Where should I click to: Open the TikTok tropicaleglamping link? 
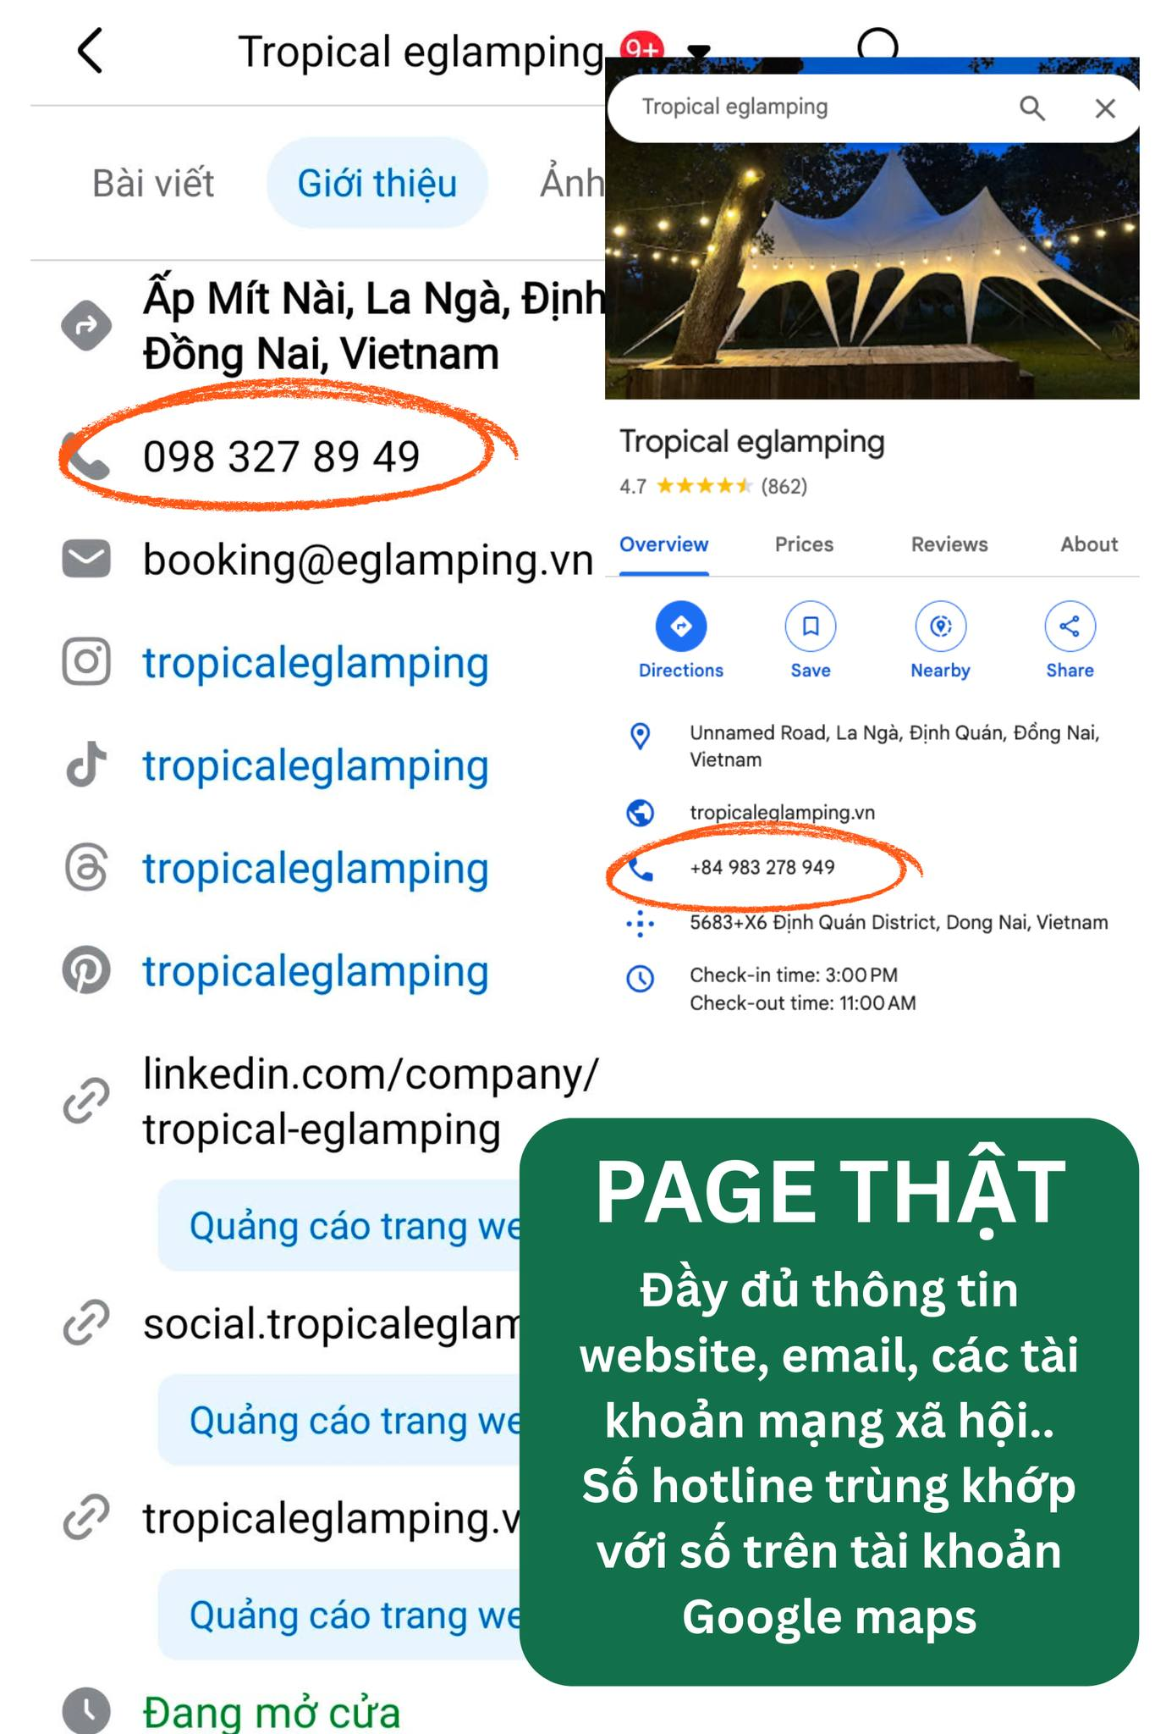pos(316,765)
